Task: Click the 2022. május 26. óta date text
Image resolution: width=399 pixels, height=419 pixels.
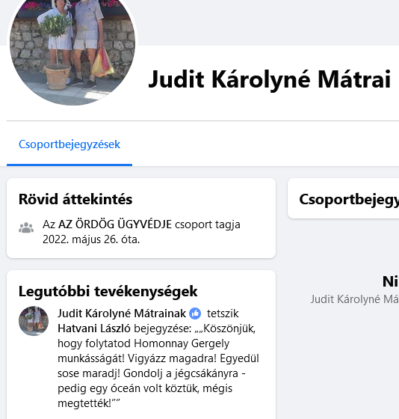Action: click(x=91, y=239)
